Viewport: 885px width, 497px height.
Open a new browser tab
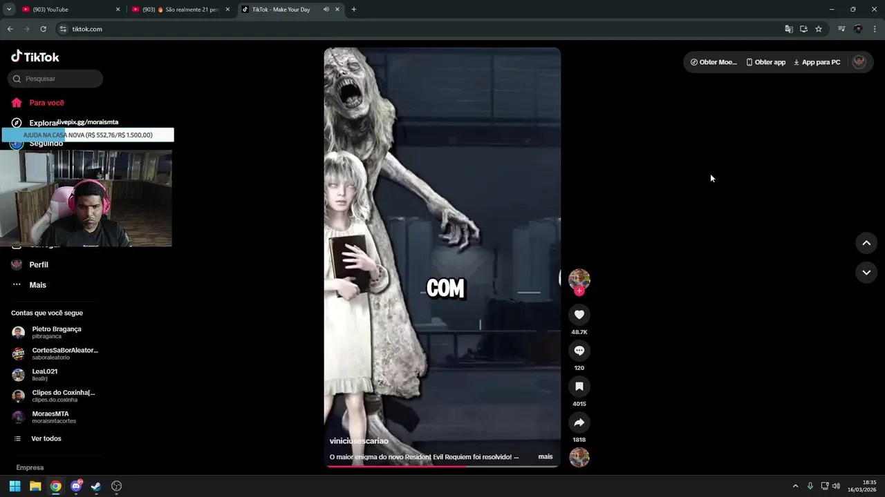[354, 10]
